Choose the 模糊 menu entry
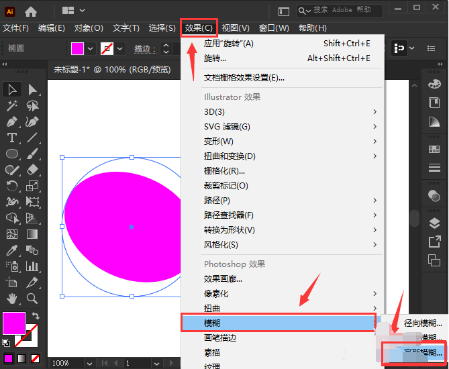Screen dimensions: 449x369 [x=279, y=323]
